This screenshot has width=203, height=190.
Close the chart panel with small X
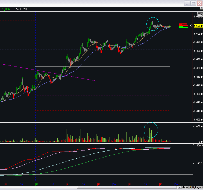click(x=201, y=8)
